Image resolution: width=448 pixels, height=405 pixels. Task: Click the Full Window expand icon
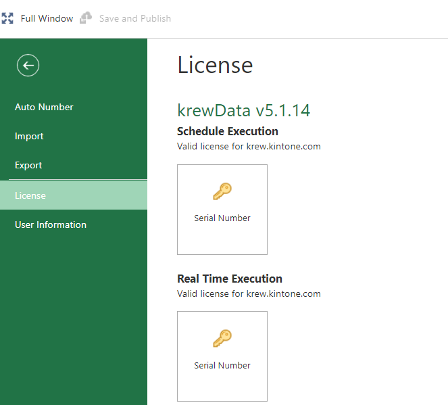coord(7,18)
